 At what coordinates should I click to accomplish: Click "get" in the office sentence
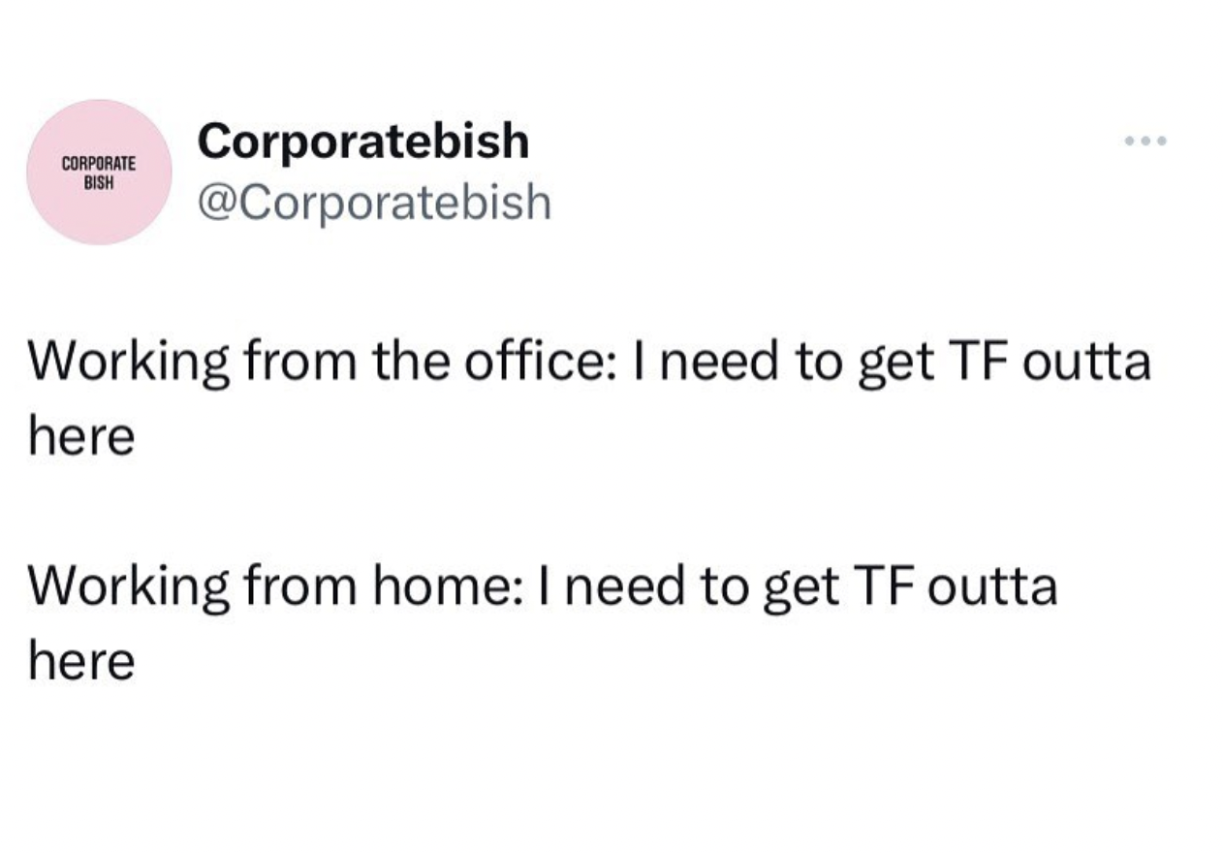pos(894,366)
